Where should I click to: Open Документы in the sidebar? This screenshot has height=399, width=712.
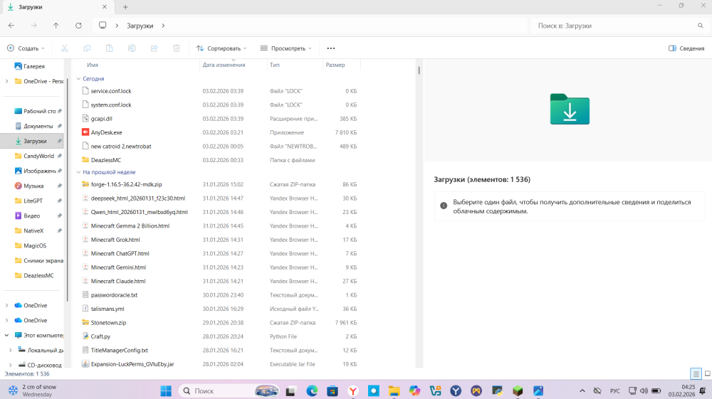pos(38,126)
